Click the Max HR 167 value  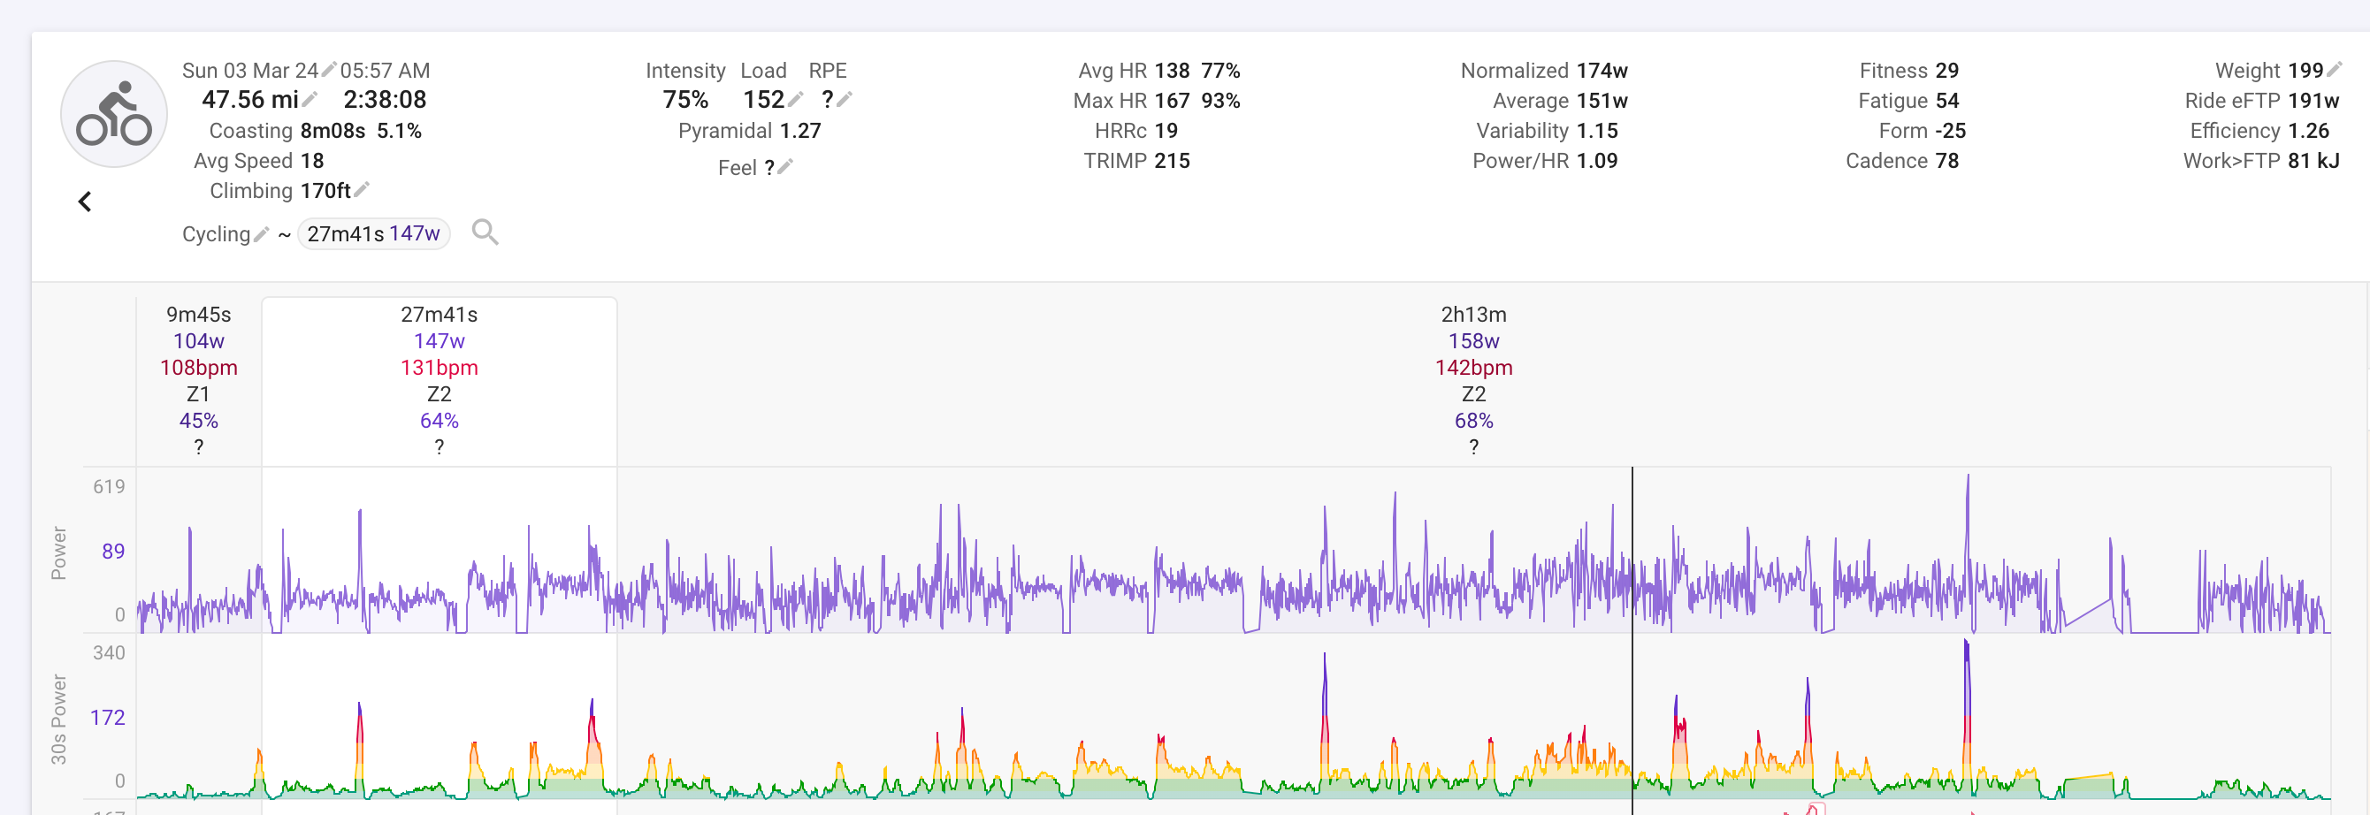pyautogui.click(x=1171, y=101)
